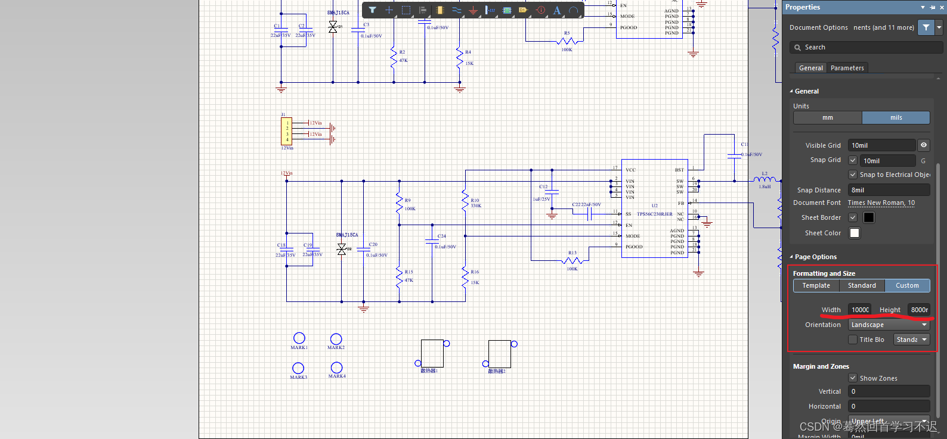The height and width of the screenshot is (439, 947).
Task: Click the Place Part component icon
Action: coord(440,10)
